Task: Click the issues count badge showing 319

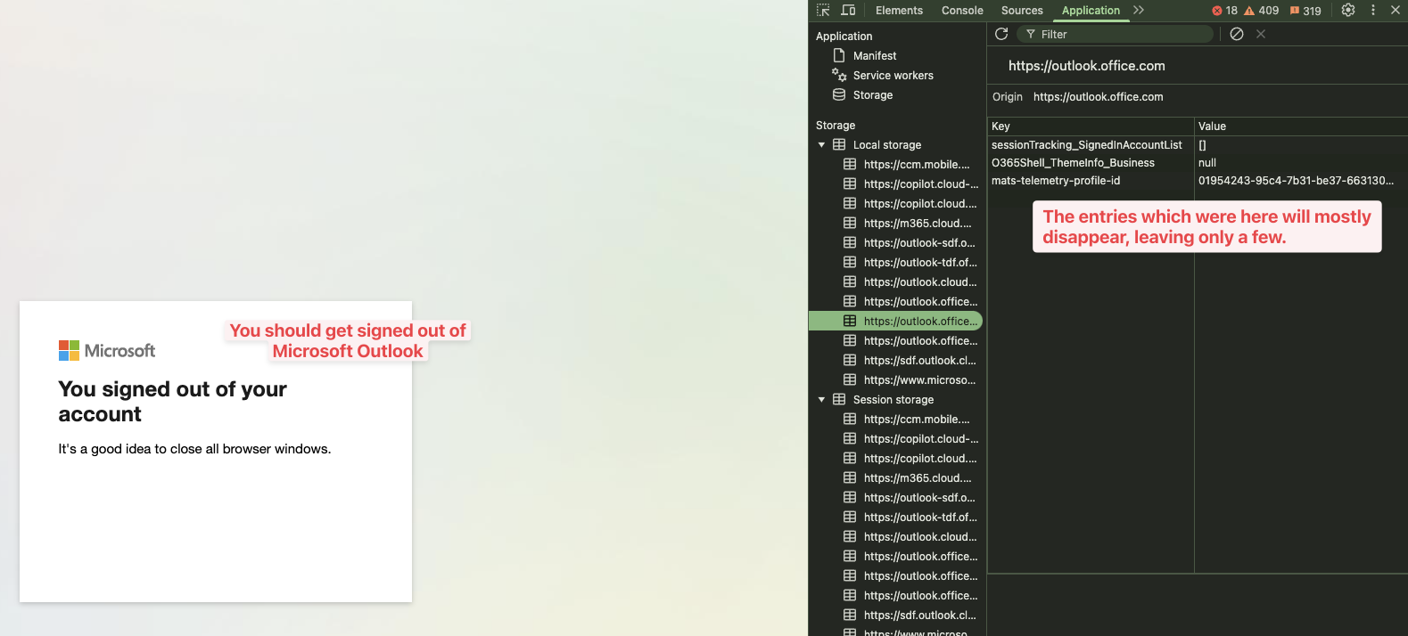Action: click(x=1305, y=11)
